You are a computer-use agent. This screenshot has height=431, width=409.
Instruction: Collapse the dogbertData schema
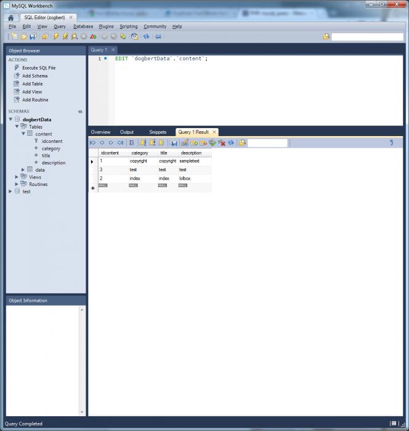[x=10, y=119]
